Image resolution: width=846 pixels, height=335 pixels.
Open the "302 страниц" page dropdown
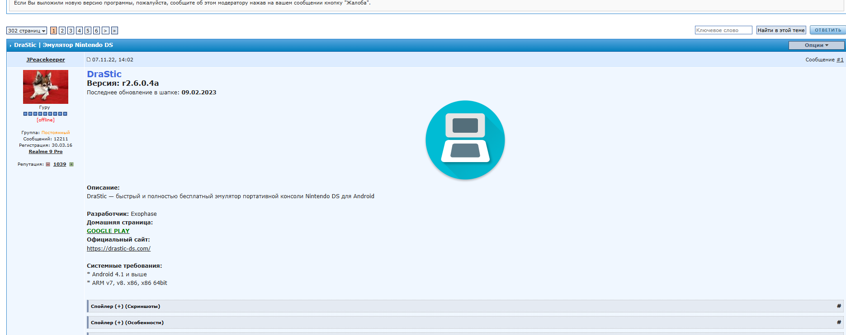(x=27, y=31)
